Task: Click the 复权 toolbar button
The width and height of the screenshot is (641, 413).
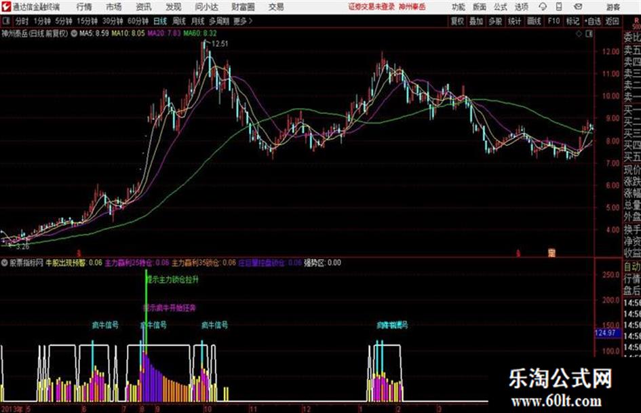Action: click(457, 21)
